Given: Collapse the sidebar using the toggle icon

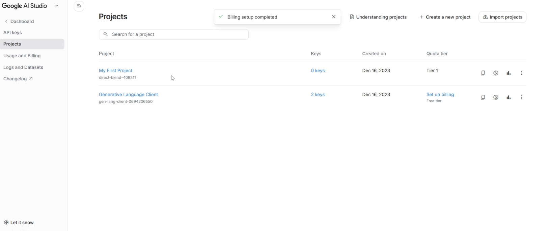Looking at the screenshot, I should [x=79, y=6].
